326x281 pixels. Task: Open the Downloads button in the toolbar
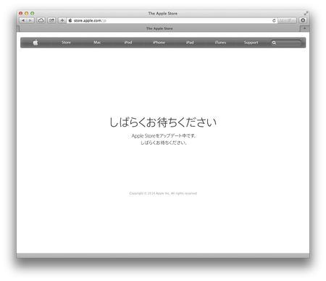303,20
